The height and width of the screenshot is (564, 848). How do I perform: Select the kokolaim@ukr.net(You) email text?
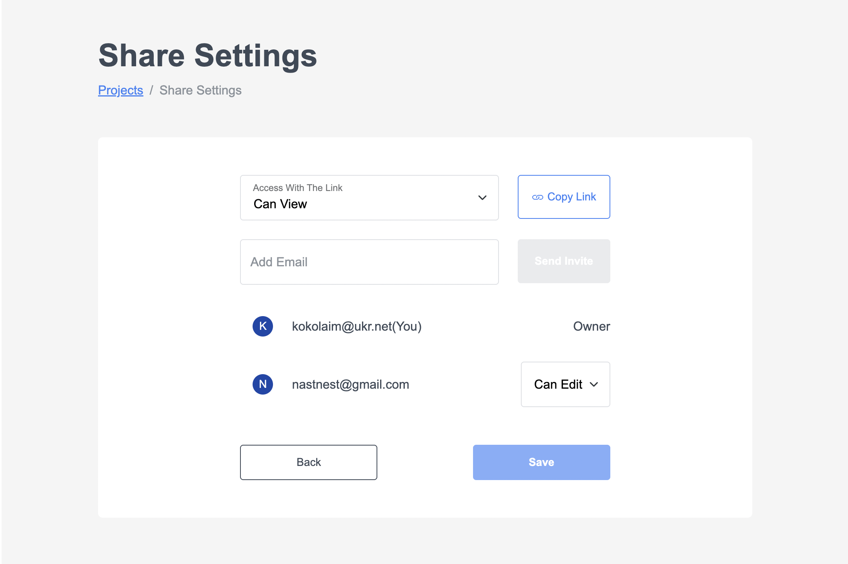357,326
